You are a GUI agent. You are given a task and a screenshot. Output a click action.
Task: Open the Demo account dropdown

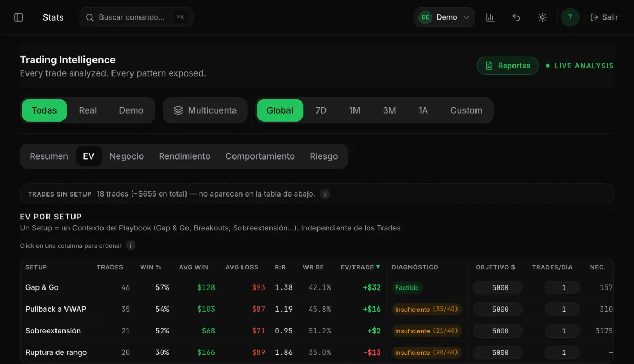(444, 17)
